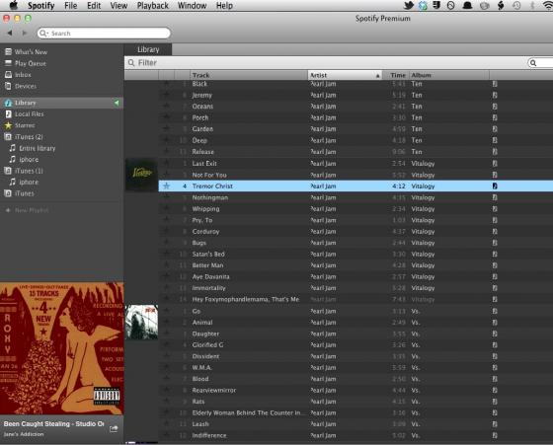
Task: Click the local file icon on Tremor Christ row
Action: click(495, 186)
